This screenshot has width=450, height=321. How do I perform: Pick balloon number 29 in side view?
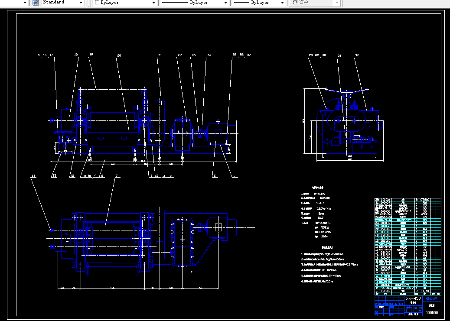pos(317,55)
